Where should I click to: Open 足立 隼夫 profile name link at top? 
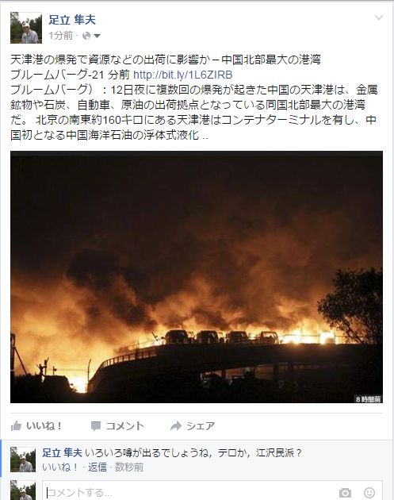tap(72, 20)
